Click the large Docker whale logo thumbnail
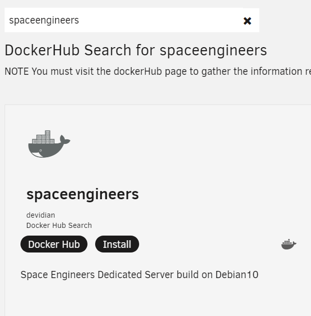This screenshot has width=311, height=316. pos(49,144)
